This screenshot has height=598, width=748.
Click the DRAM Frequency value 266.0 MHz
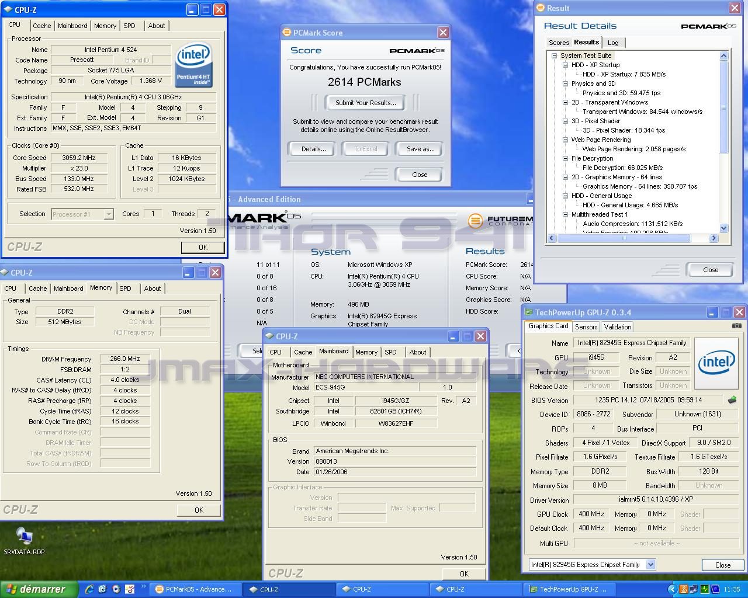125,359
